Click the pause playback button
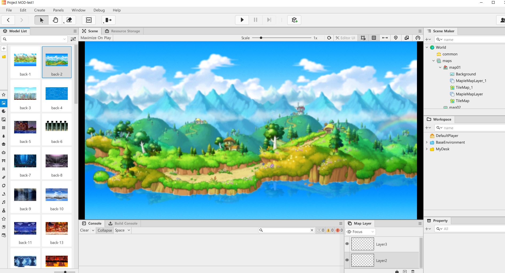505x273 pixels. [256, 20]
